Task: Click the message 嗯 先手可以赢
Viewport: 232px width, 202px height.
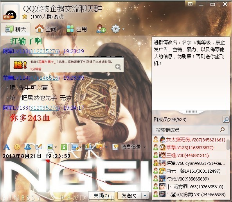Action: tap(29, 88)
